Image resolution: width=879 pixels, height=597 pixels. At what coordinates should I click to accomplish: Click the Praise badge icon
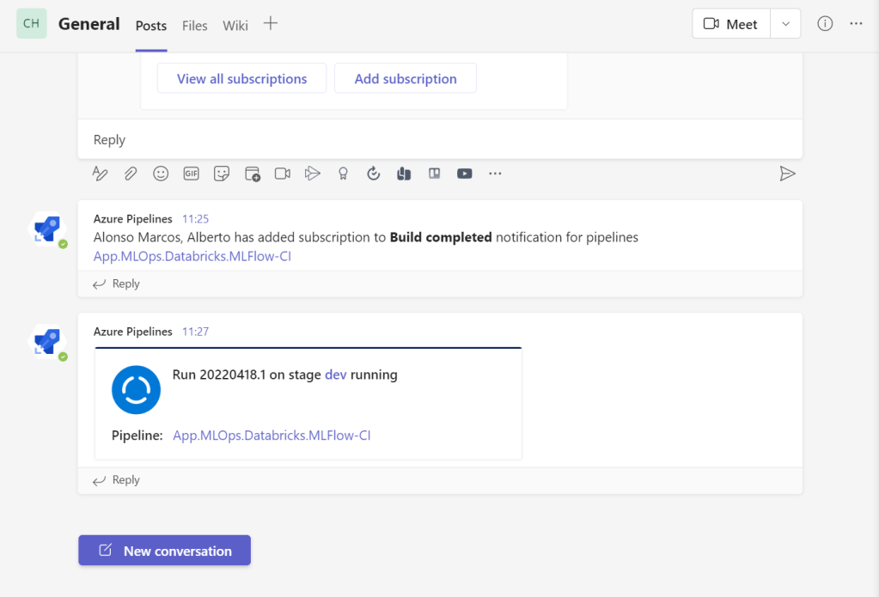tap(343, 174)
